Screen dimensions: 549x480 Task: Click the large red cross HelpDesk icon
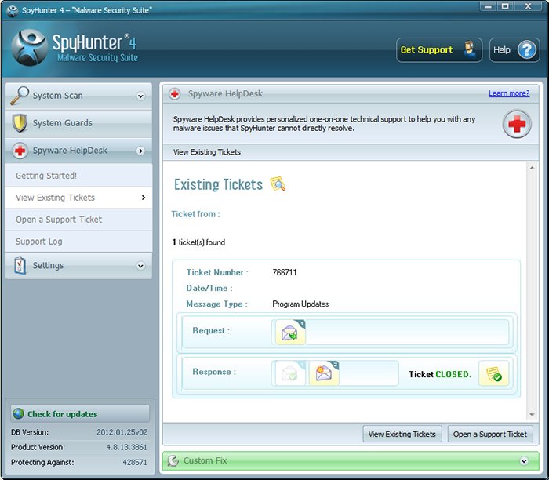point(517,124)
